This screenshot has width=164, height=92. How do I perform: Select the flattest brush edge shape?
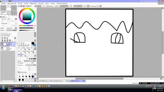(x=35, y=59)
